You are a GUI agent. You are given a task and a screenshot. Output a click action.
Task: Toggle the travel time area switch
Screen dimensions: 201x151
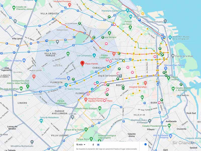coord(144,144)
